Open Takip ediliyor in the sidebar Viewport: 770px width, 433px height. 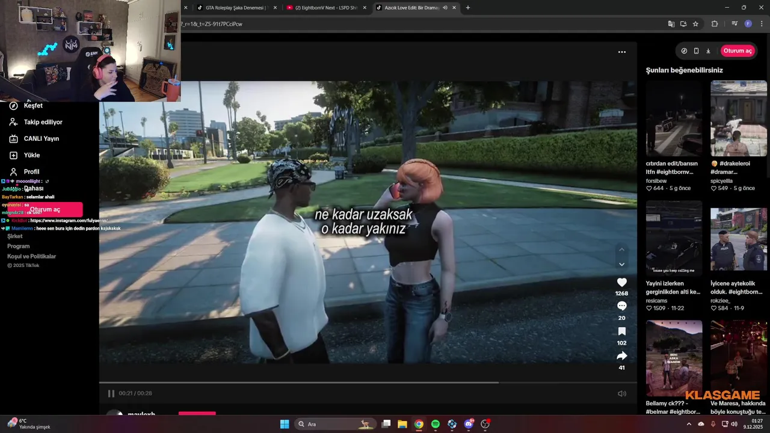(43, 122)
